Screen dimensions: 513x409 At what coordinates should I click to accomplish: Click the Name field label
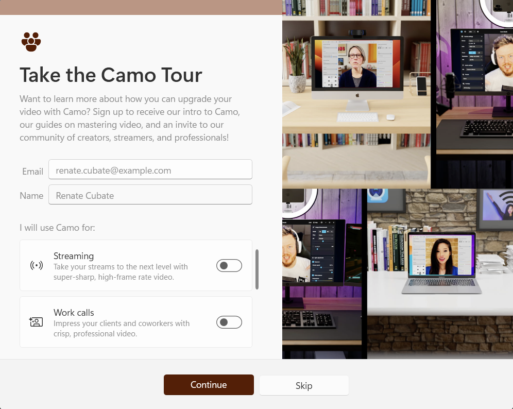point(31,196)
